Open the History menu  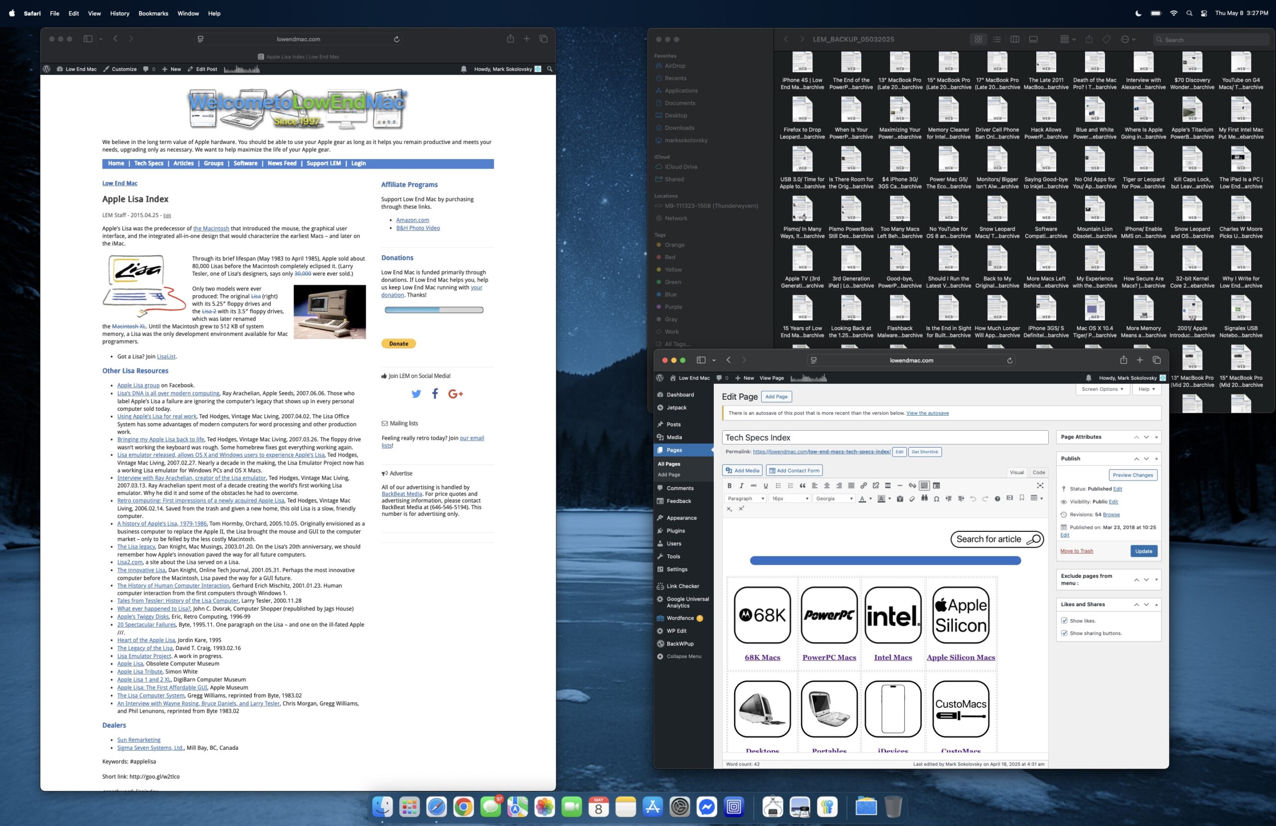click(x=120, y=13)
